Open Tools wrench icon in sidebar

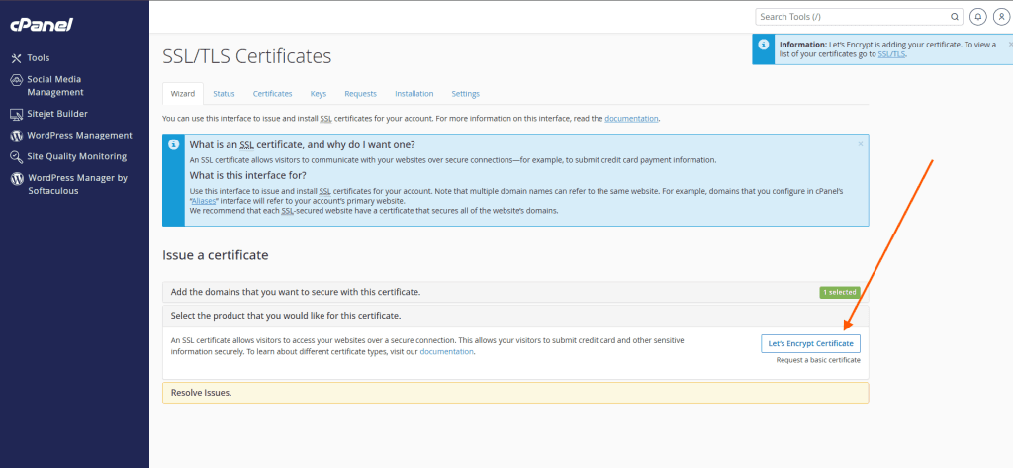[x=17, y=58]
